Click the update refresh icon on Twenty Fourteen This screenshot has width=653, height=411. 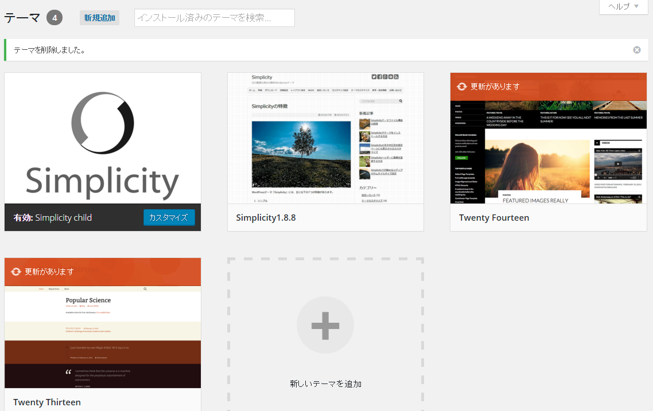461,87
